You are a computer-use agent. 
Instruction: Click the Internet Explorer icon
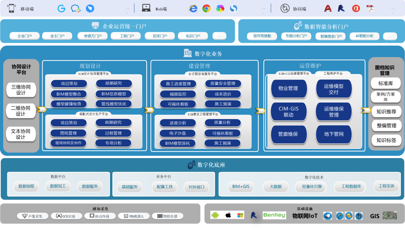click(193, 8)
